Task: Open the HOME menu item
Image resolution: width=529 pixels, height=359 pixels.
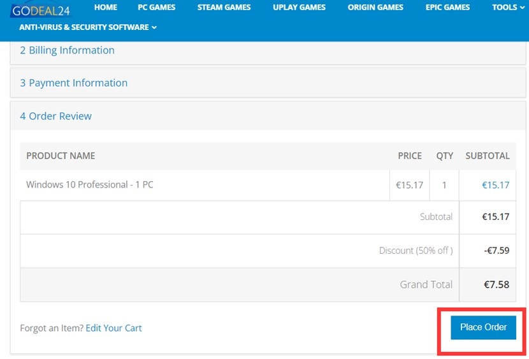Action: pos(105,8)
